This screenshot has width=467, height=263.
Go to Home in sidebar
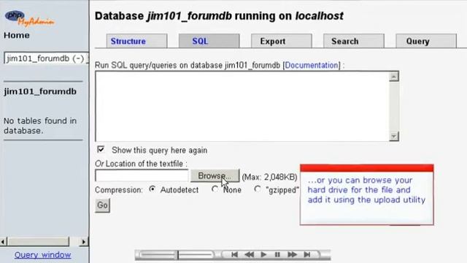[x=17, y=35]
